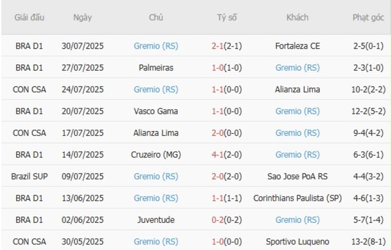
Task: Click the "Ngày" column header
Action: point(82,17)
